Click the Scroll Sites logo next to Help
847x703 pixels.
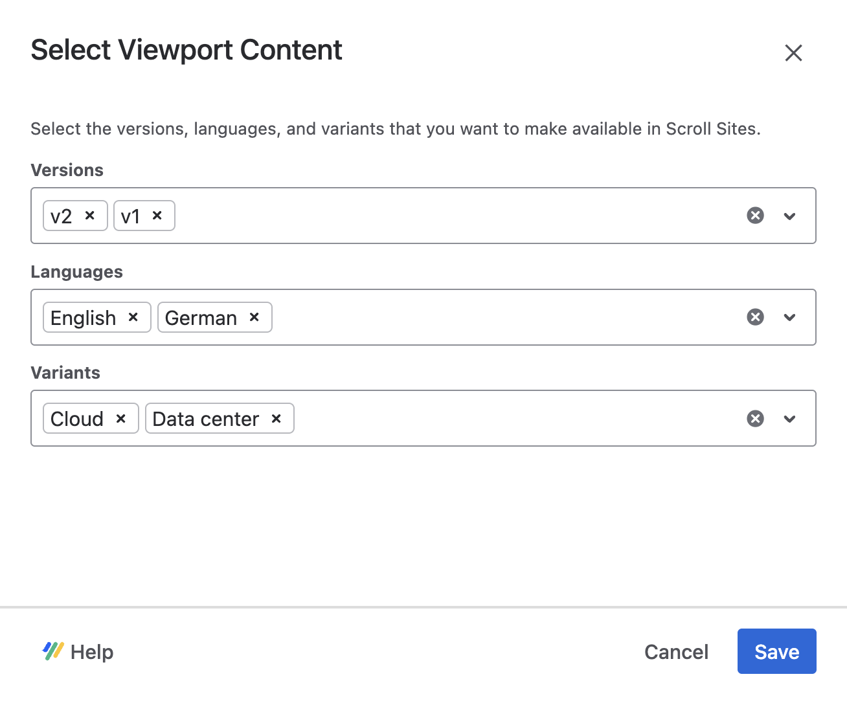(52, 651)
